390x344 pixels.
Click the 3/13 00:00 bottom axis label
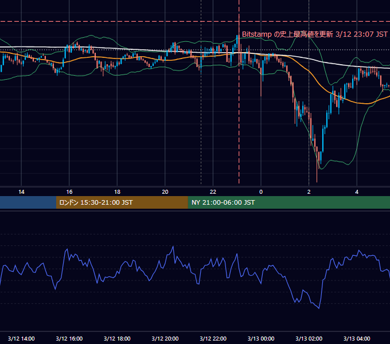click(x=261, y=338)
